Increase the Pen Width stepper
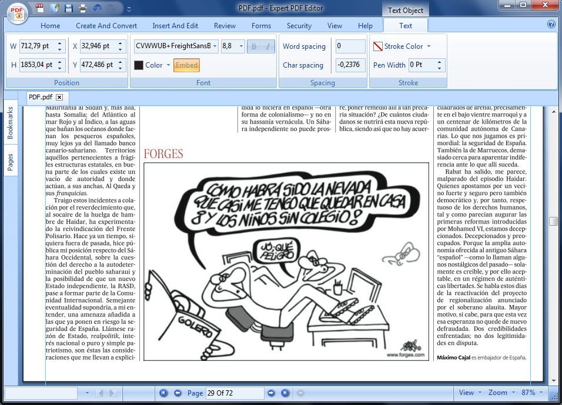 439,62
